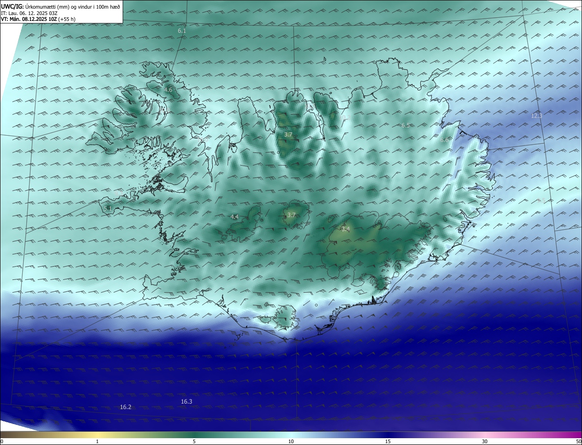582x445 pixels.
Task: Select the 6.6 value near the east coast
Action: (444, 141)
